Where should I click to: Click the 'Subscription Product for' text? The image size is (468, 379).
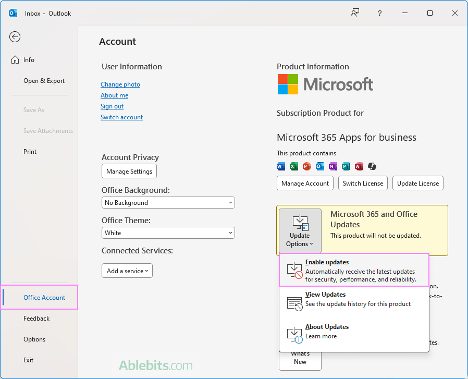point(320,113)
